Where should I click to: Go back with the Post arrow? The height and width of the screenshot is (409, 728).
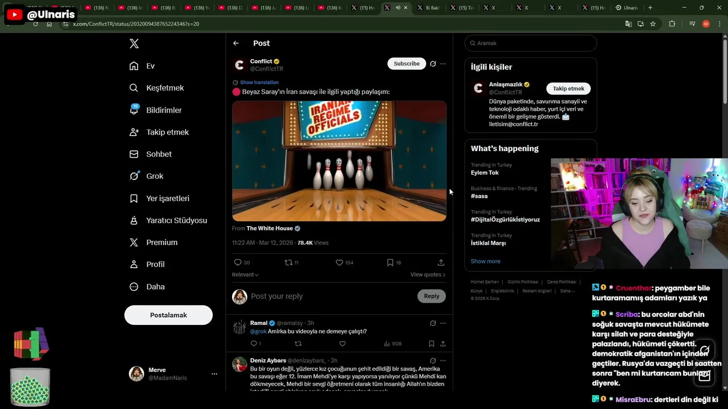(x=236, y=43)
